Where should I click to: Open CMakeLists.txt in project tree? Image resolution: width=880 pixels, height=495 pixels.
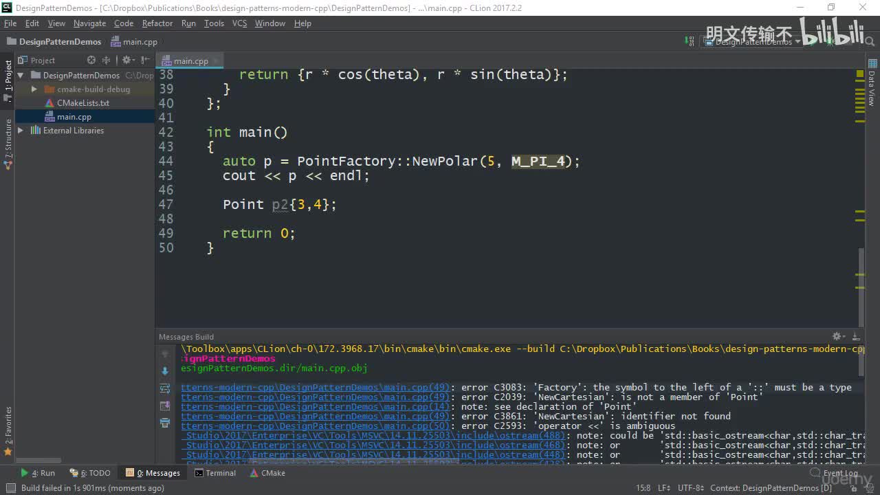pos(82,103)
